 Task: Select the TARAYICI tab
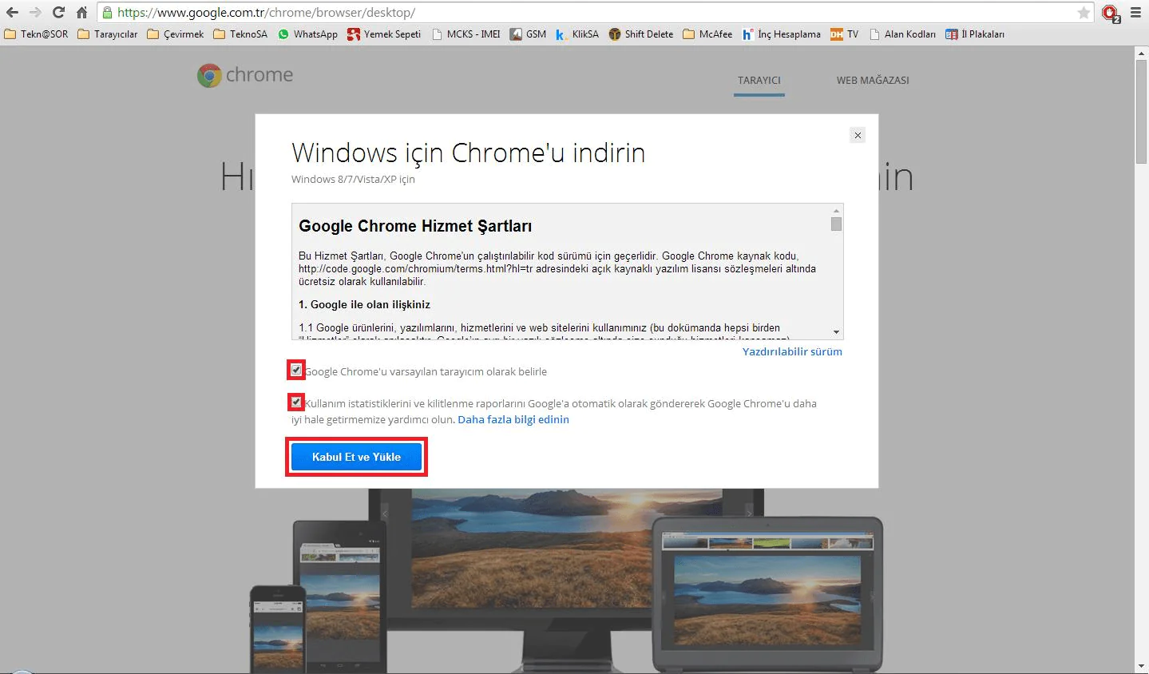click(758, 80)
